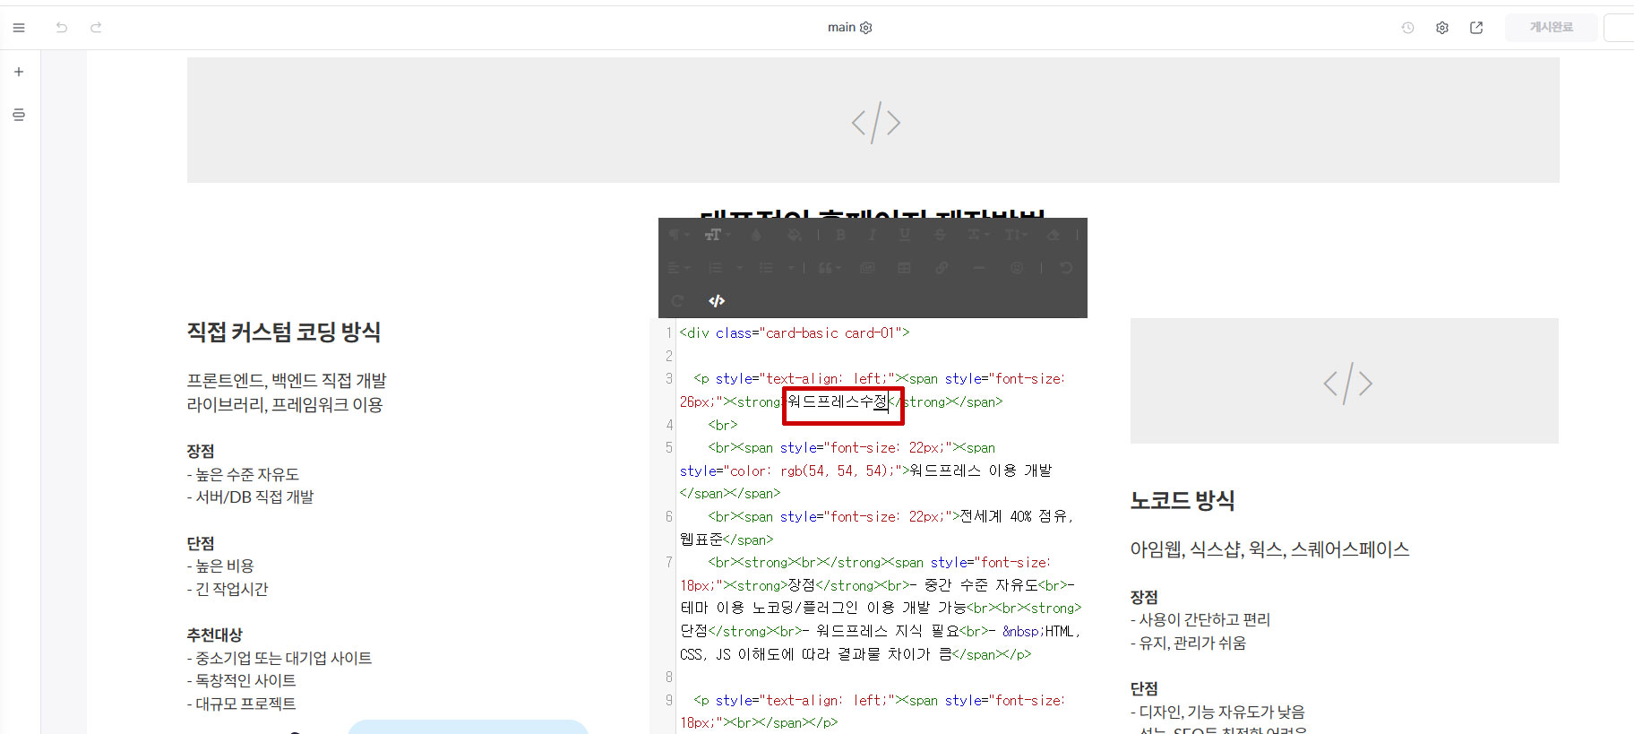Expand the ordered list style arrow
This screenshot has height=734, width=1634.
tap(740, 268)
